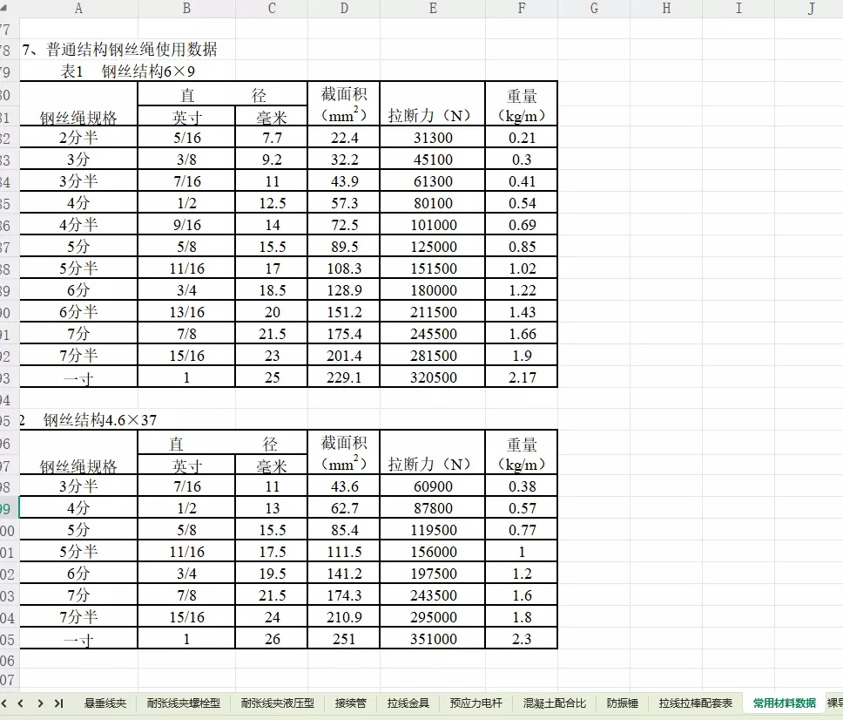Open the 耐张线夹螺栓型 sheet tab
Screen dimensions: 843x720
[183, 703]
